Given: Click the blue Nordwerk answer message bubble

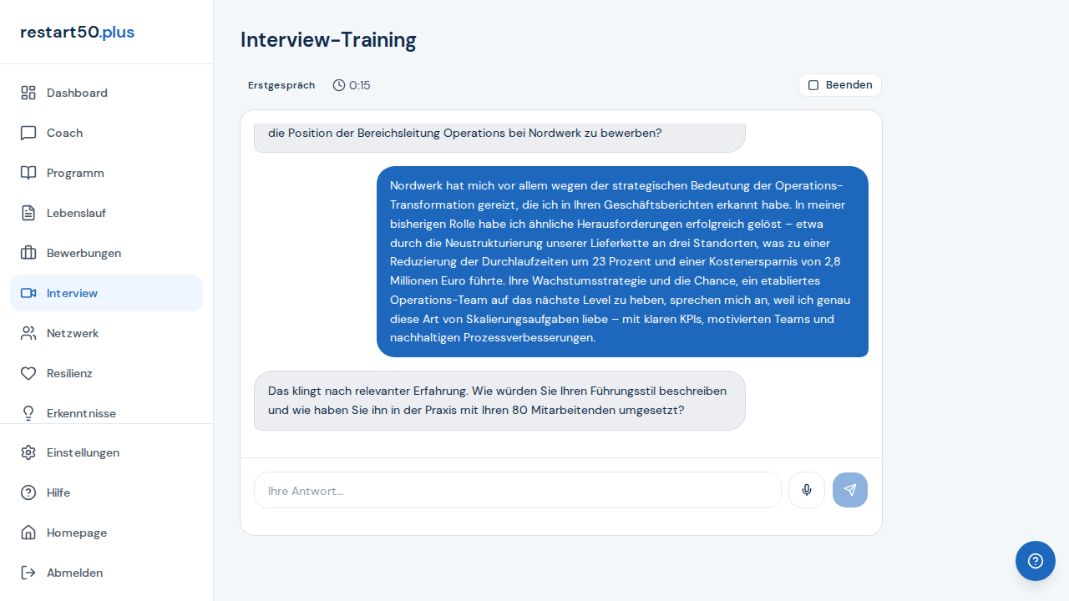Looking at the screenshot, I should 622,261.
